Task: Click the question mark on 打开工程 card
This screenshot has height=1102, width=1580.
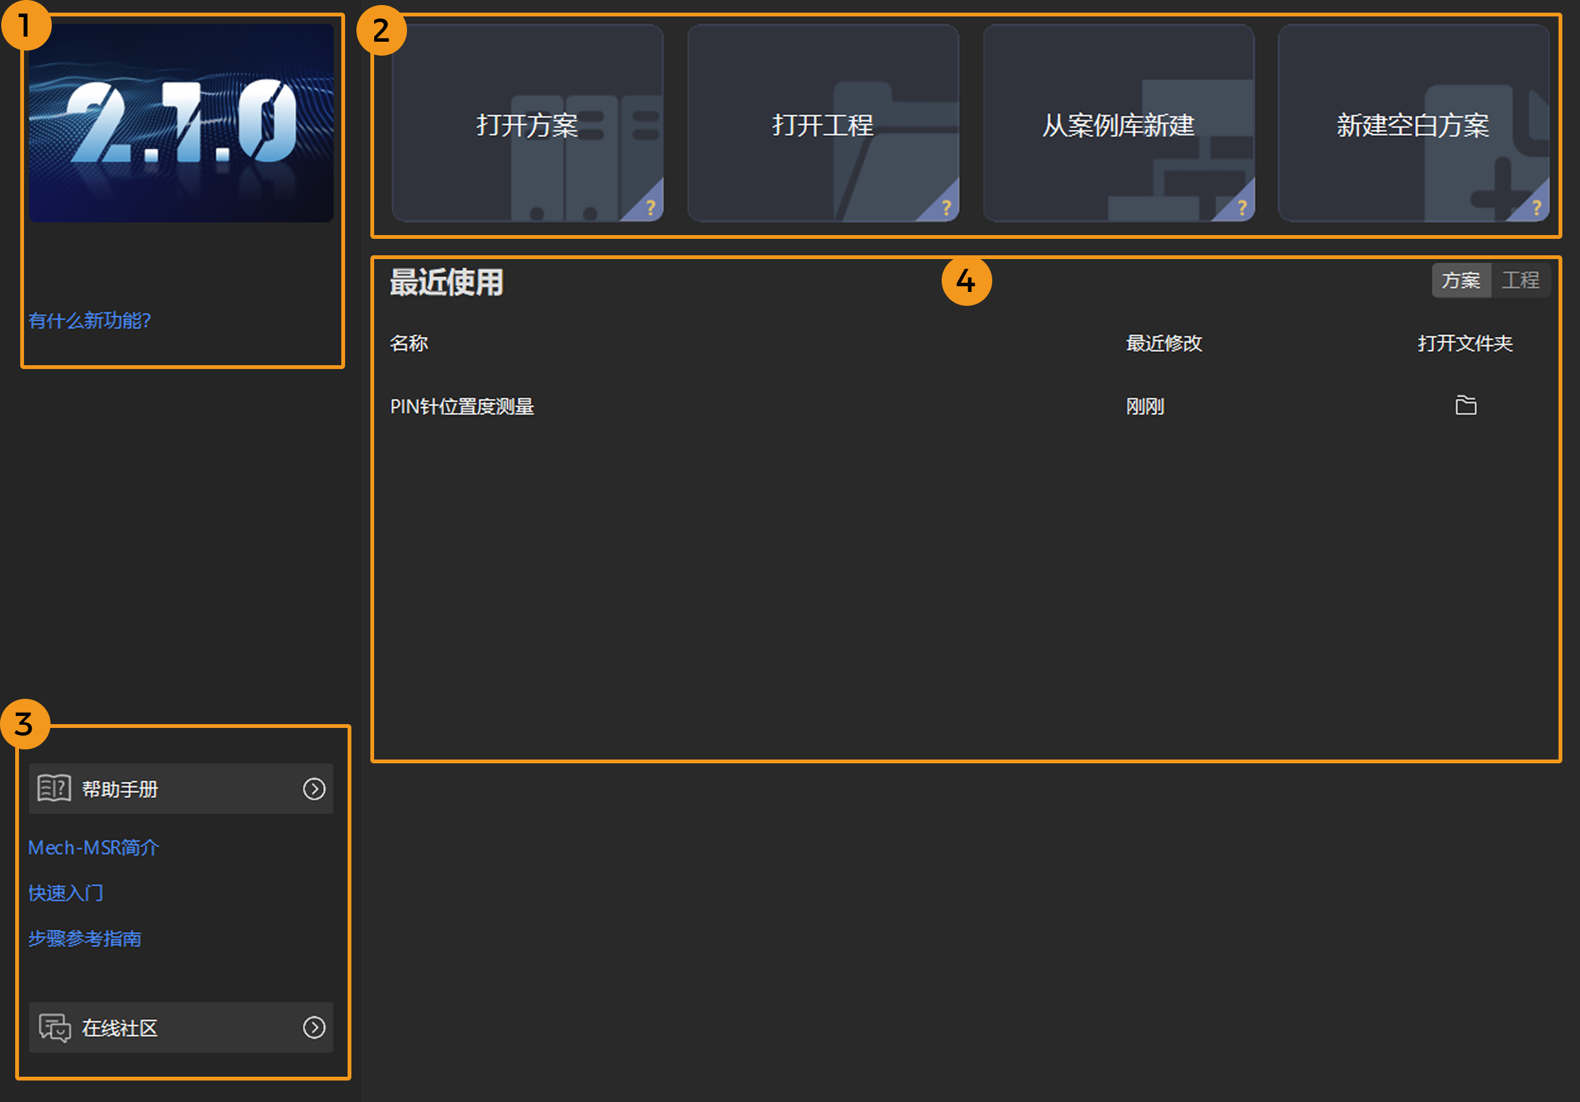Action: pos(945,207)
